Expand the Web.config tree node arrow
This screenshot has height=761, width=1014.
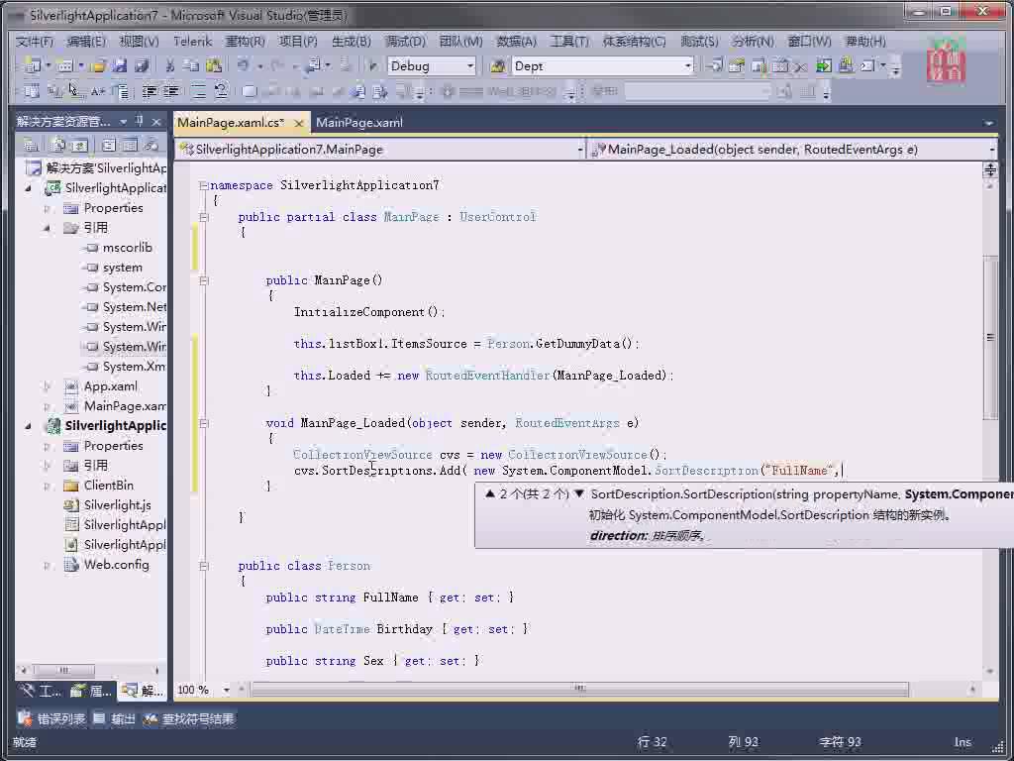(47, 565)
